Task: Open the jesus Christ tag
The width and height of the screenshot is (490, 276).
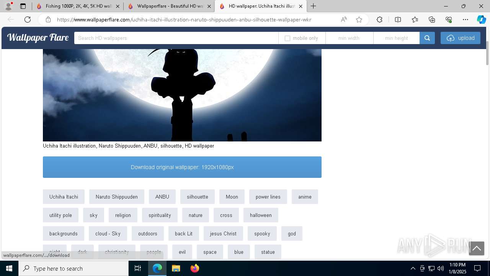Action: [223, 233]
